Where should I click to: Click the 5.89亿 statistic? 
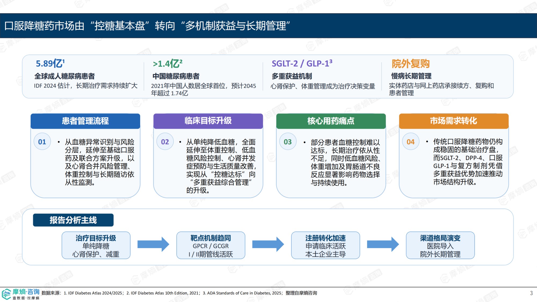pos(50,64)
